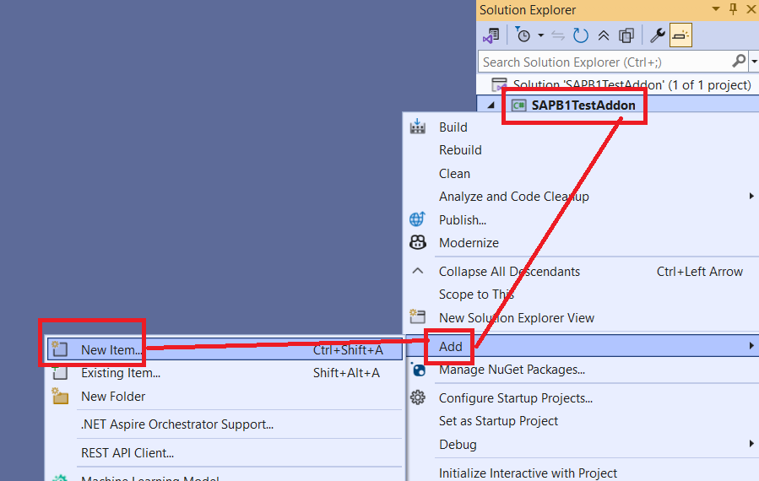
Task: Click the Show All Files icon
Action: coord(626,35)
